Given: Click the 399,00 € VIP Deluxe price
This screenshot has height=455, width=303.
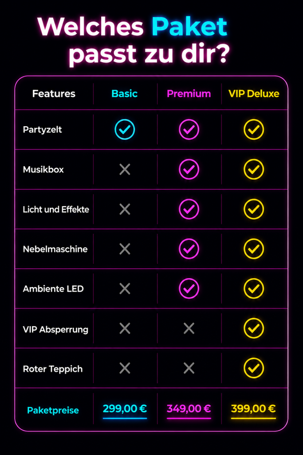Looking at the screenshot, I should click(253, 409).
